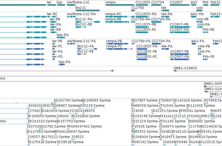Select the CG11835-RC transcript
Screen dimensions: 222x146
tap(142, 32)
